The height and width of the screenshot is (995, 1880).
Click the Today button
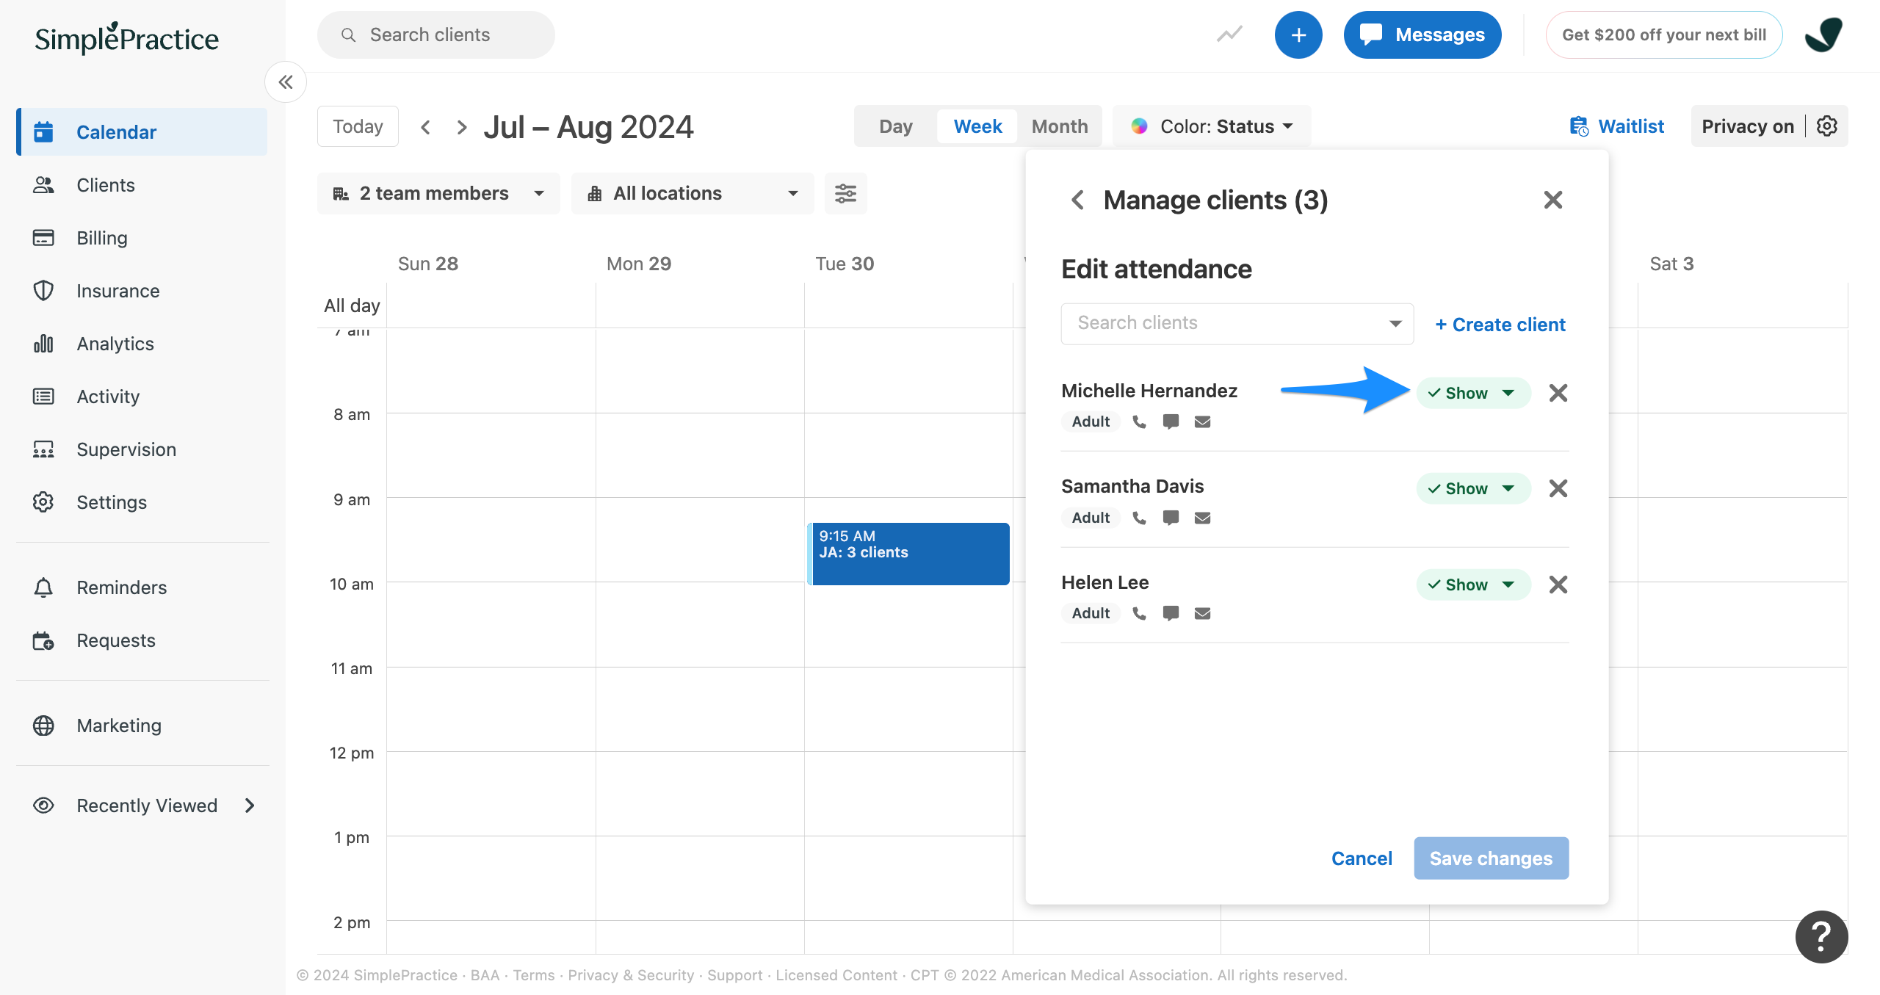click(x=358, y=126)
